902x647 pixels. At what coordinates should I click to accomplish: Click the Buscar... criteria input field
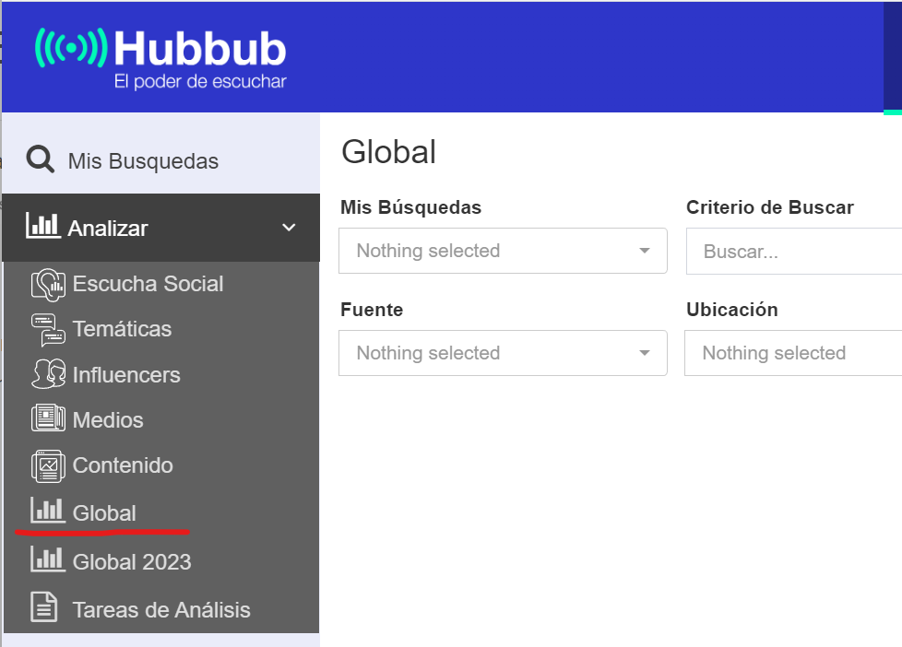click(x=794, y=252)
